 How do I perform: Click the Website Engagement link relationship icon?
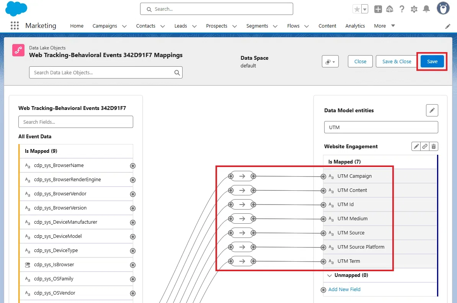pos(425,146)
